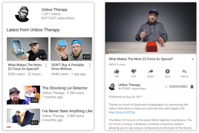Open the Moto Z2 Force video thumbnail
The width and height of the screenshot is (199, 133).
point(27,49)
